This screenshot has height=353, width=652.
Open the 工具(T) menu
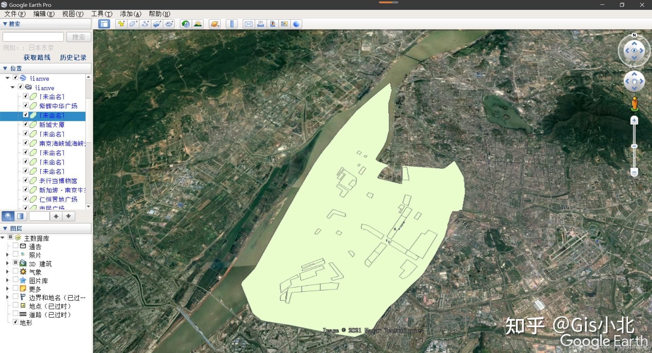tap(102, 14)
